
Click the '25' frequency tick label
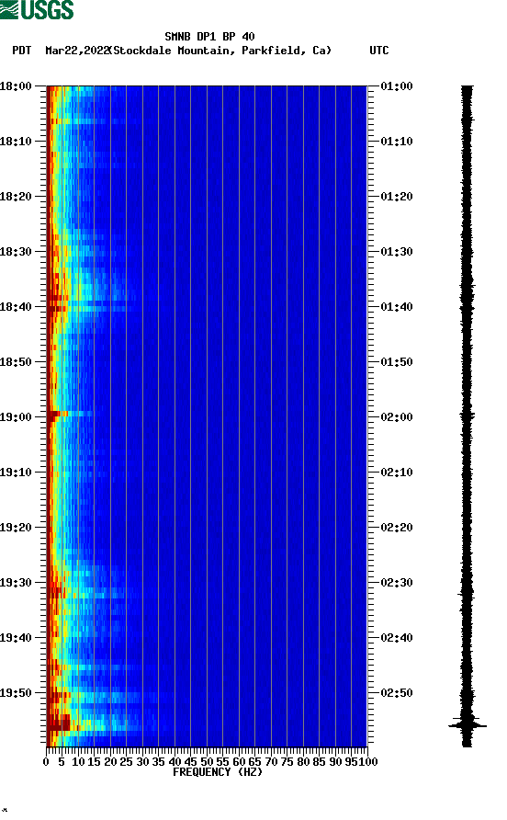click(126, 762)
